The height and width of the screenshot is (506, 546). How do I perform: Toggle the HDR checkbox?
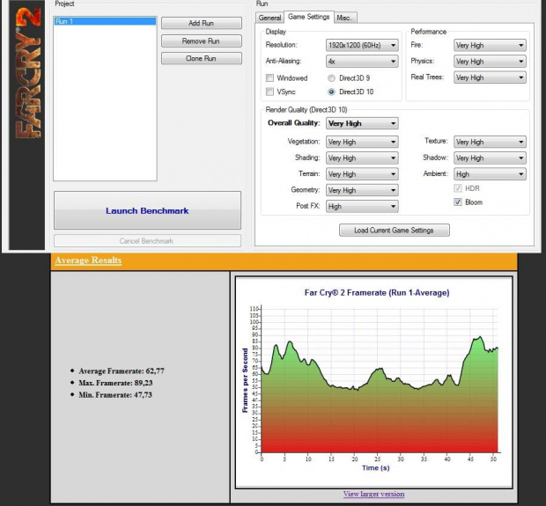[458, 188]
